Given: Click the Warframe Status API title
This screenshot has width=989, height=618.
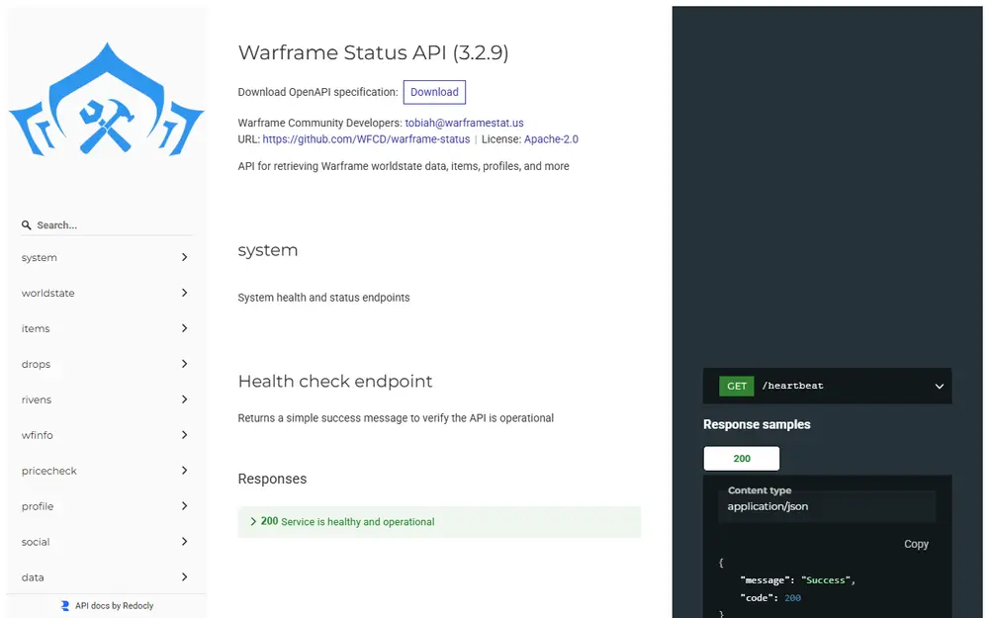Looking at the screenshot, I should click(x=374, y=52).
